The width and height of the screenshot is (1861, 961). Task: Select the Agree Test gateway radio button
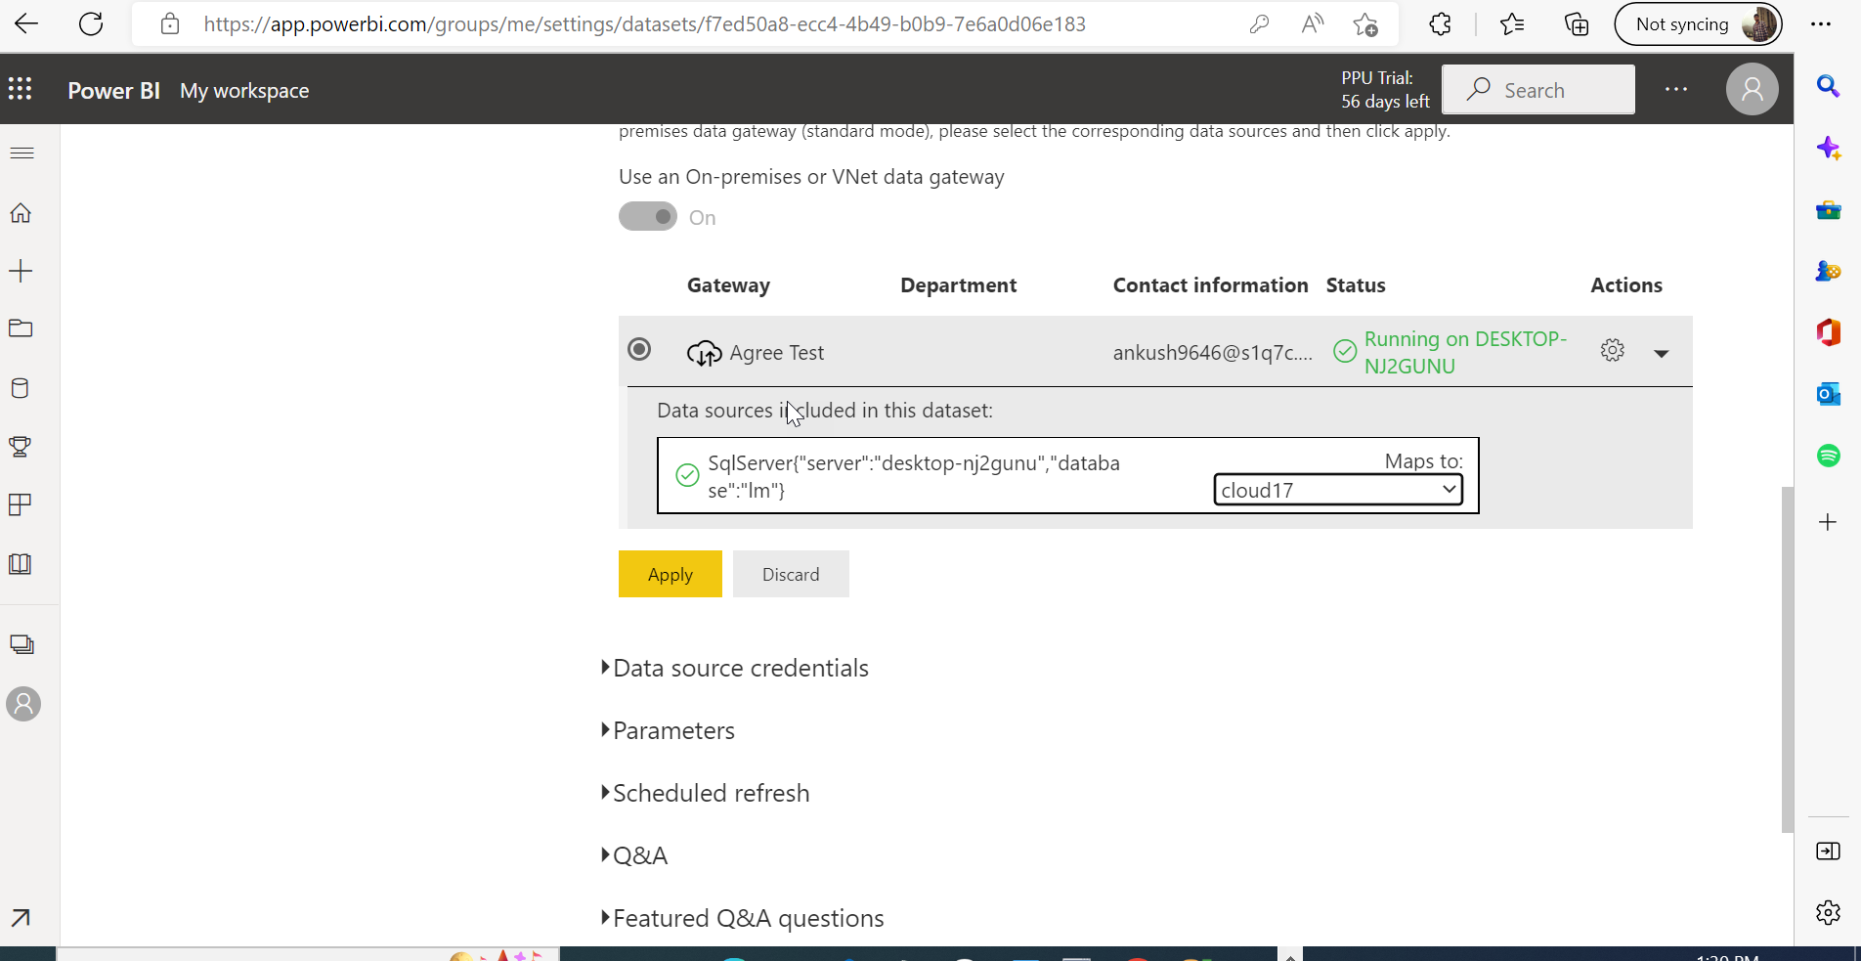click(639, 349)
